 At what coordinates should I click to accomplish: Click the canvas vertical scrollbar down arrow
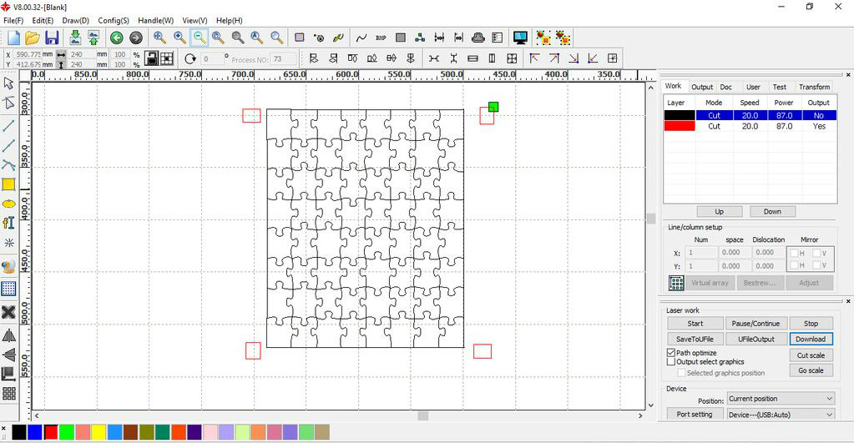pyautogui.click(x=651, y=405)
